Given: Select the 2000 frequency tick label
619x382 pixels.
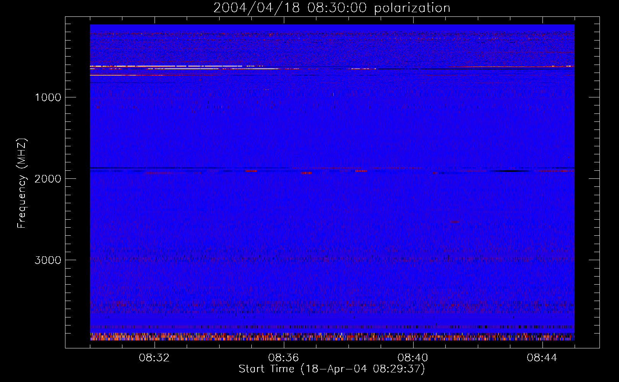Looking at the screenshot, I should pos(48,179).
